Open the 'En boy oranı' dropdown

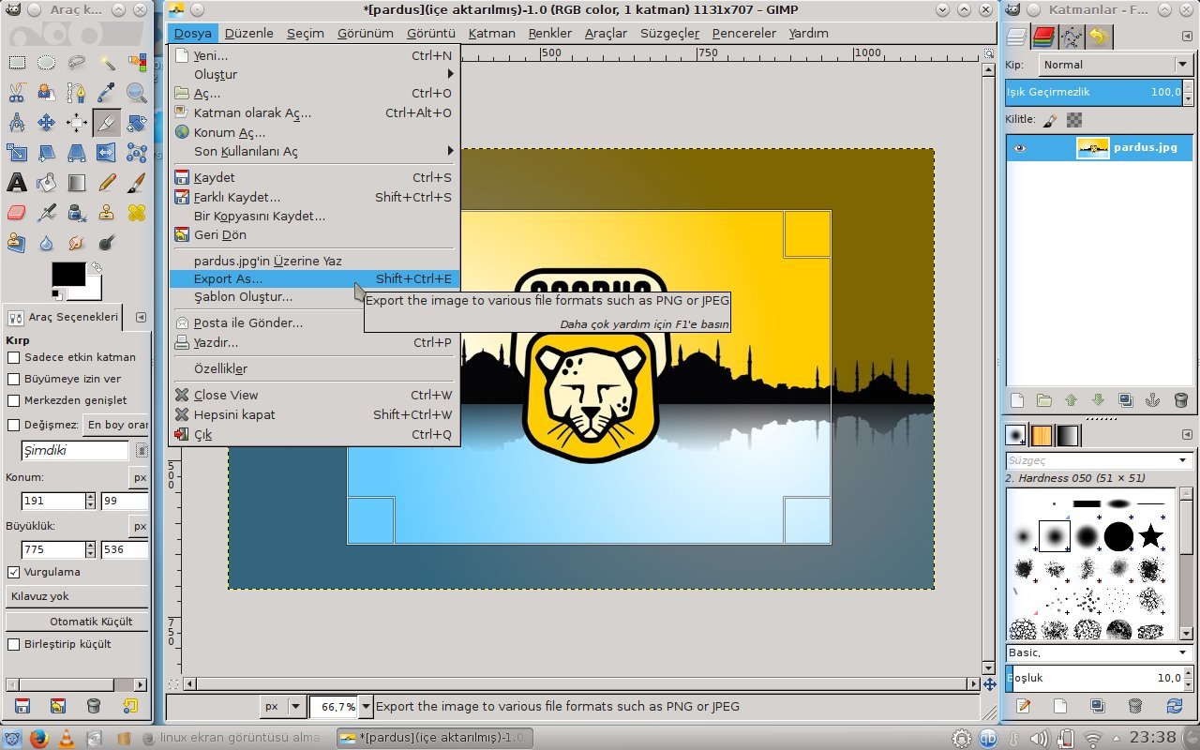116,425
